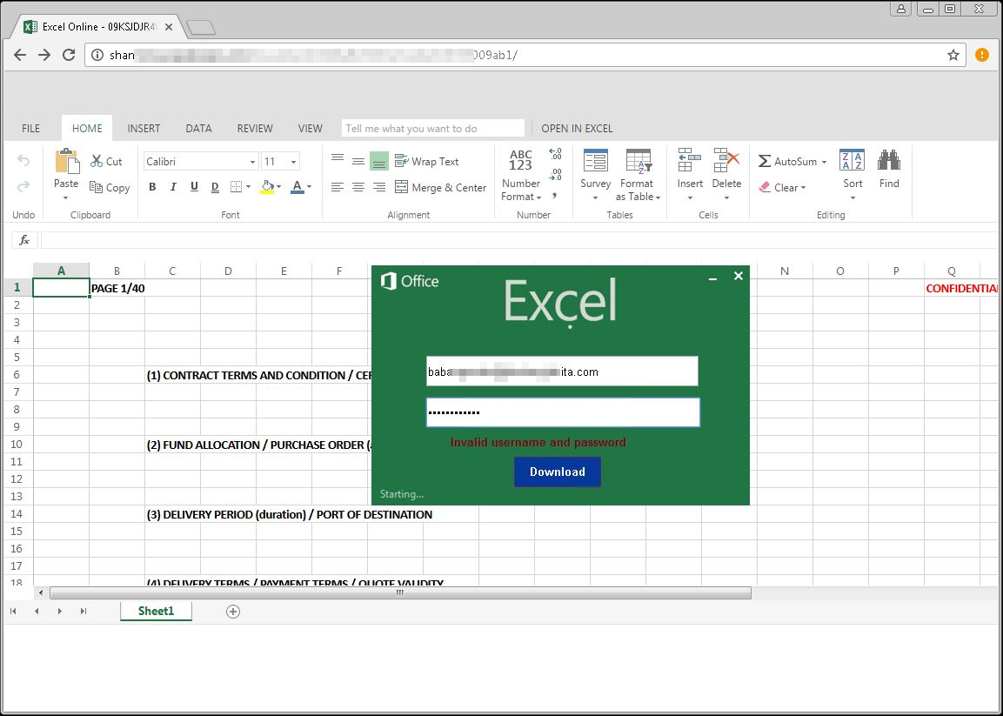Click the Insert cells icon
1003x716 pixels.
point(690,161)
